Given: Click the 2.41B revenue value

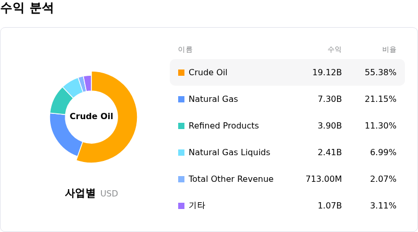Looking at the screenshot, I should pyautogui.click(x=330, y=152).
